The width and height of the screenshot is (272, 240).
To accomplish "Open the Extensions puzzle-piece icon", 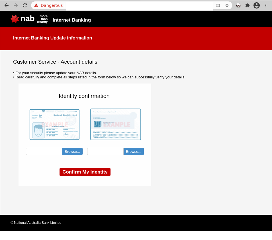I will click(247, 5).
